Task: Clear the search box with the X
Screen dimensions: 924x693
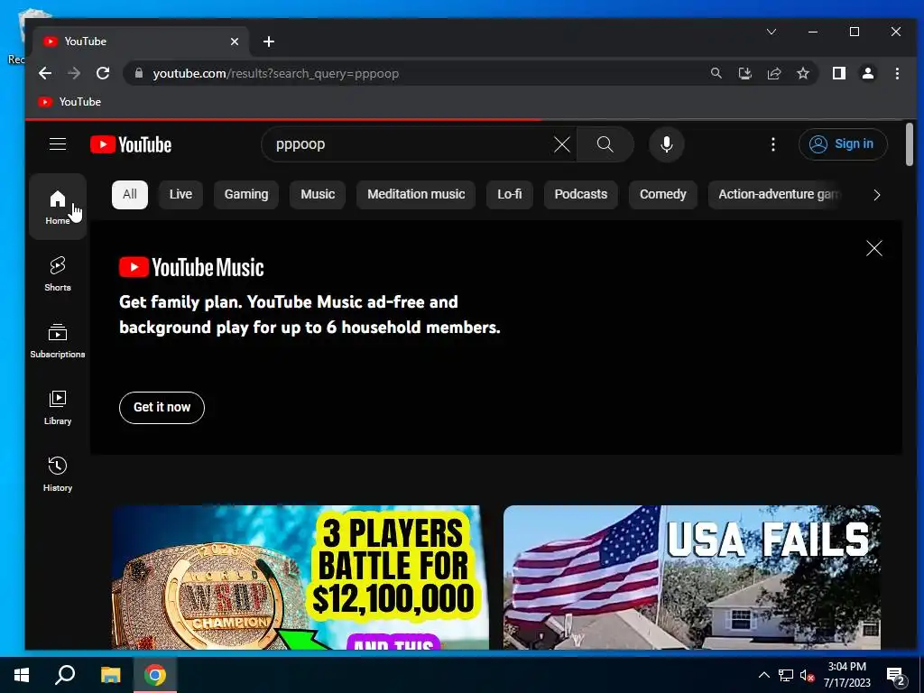Action: click(x=561, y=144)
